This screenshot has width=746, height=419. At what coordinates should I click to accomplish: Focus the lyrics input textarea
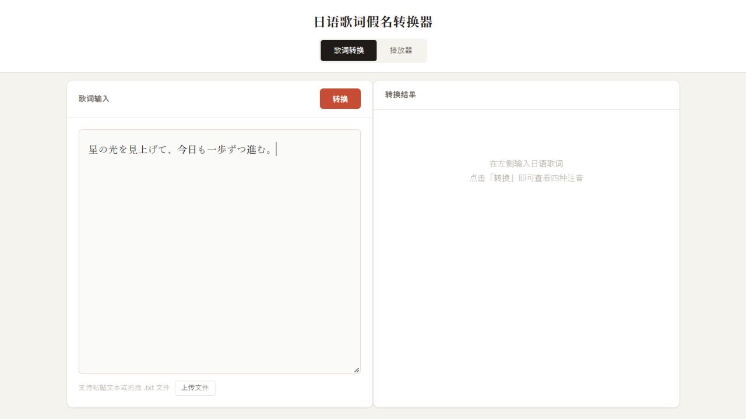pos(220,251)
